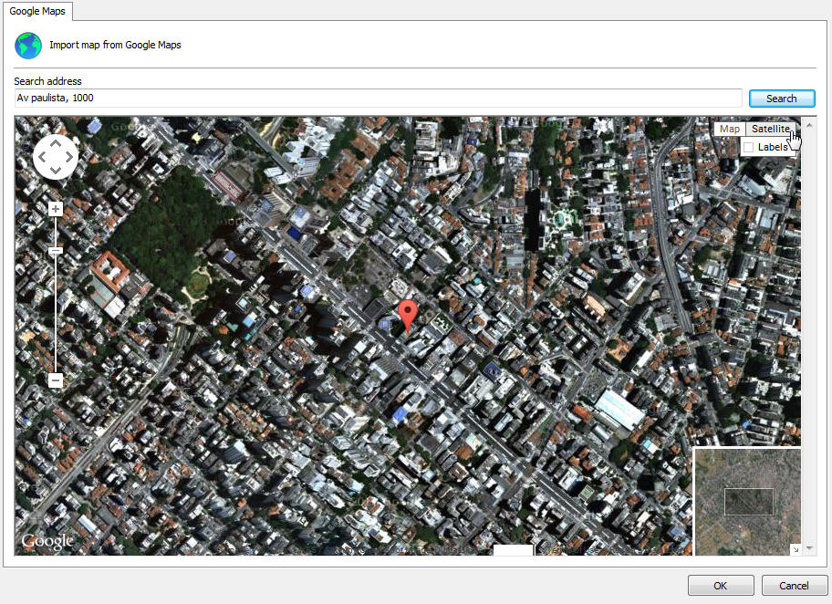Pan the map left with the arrow

tap(43, 157)
